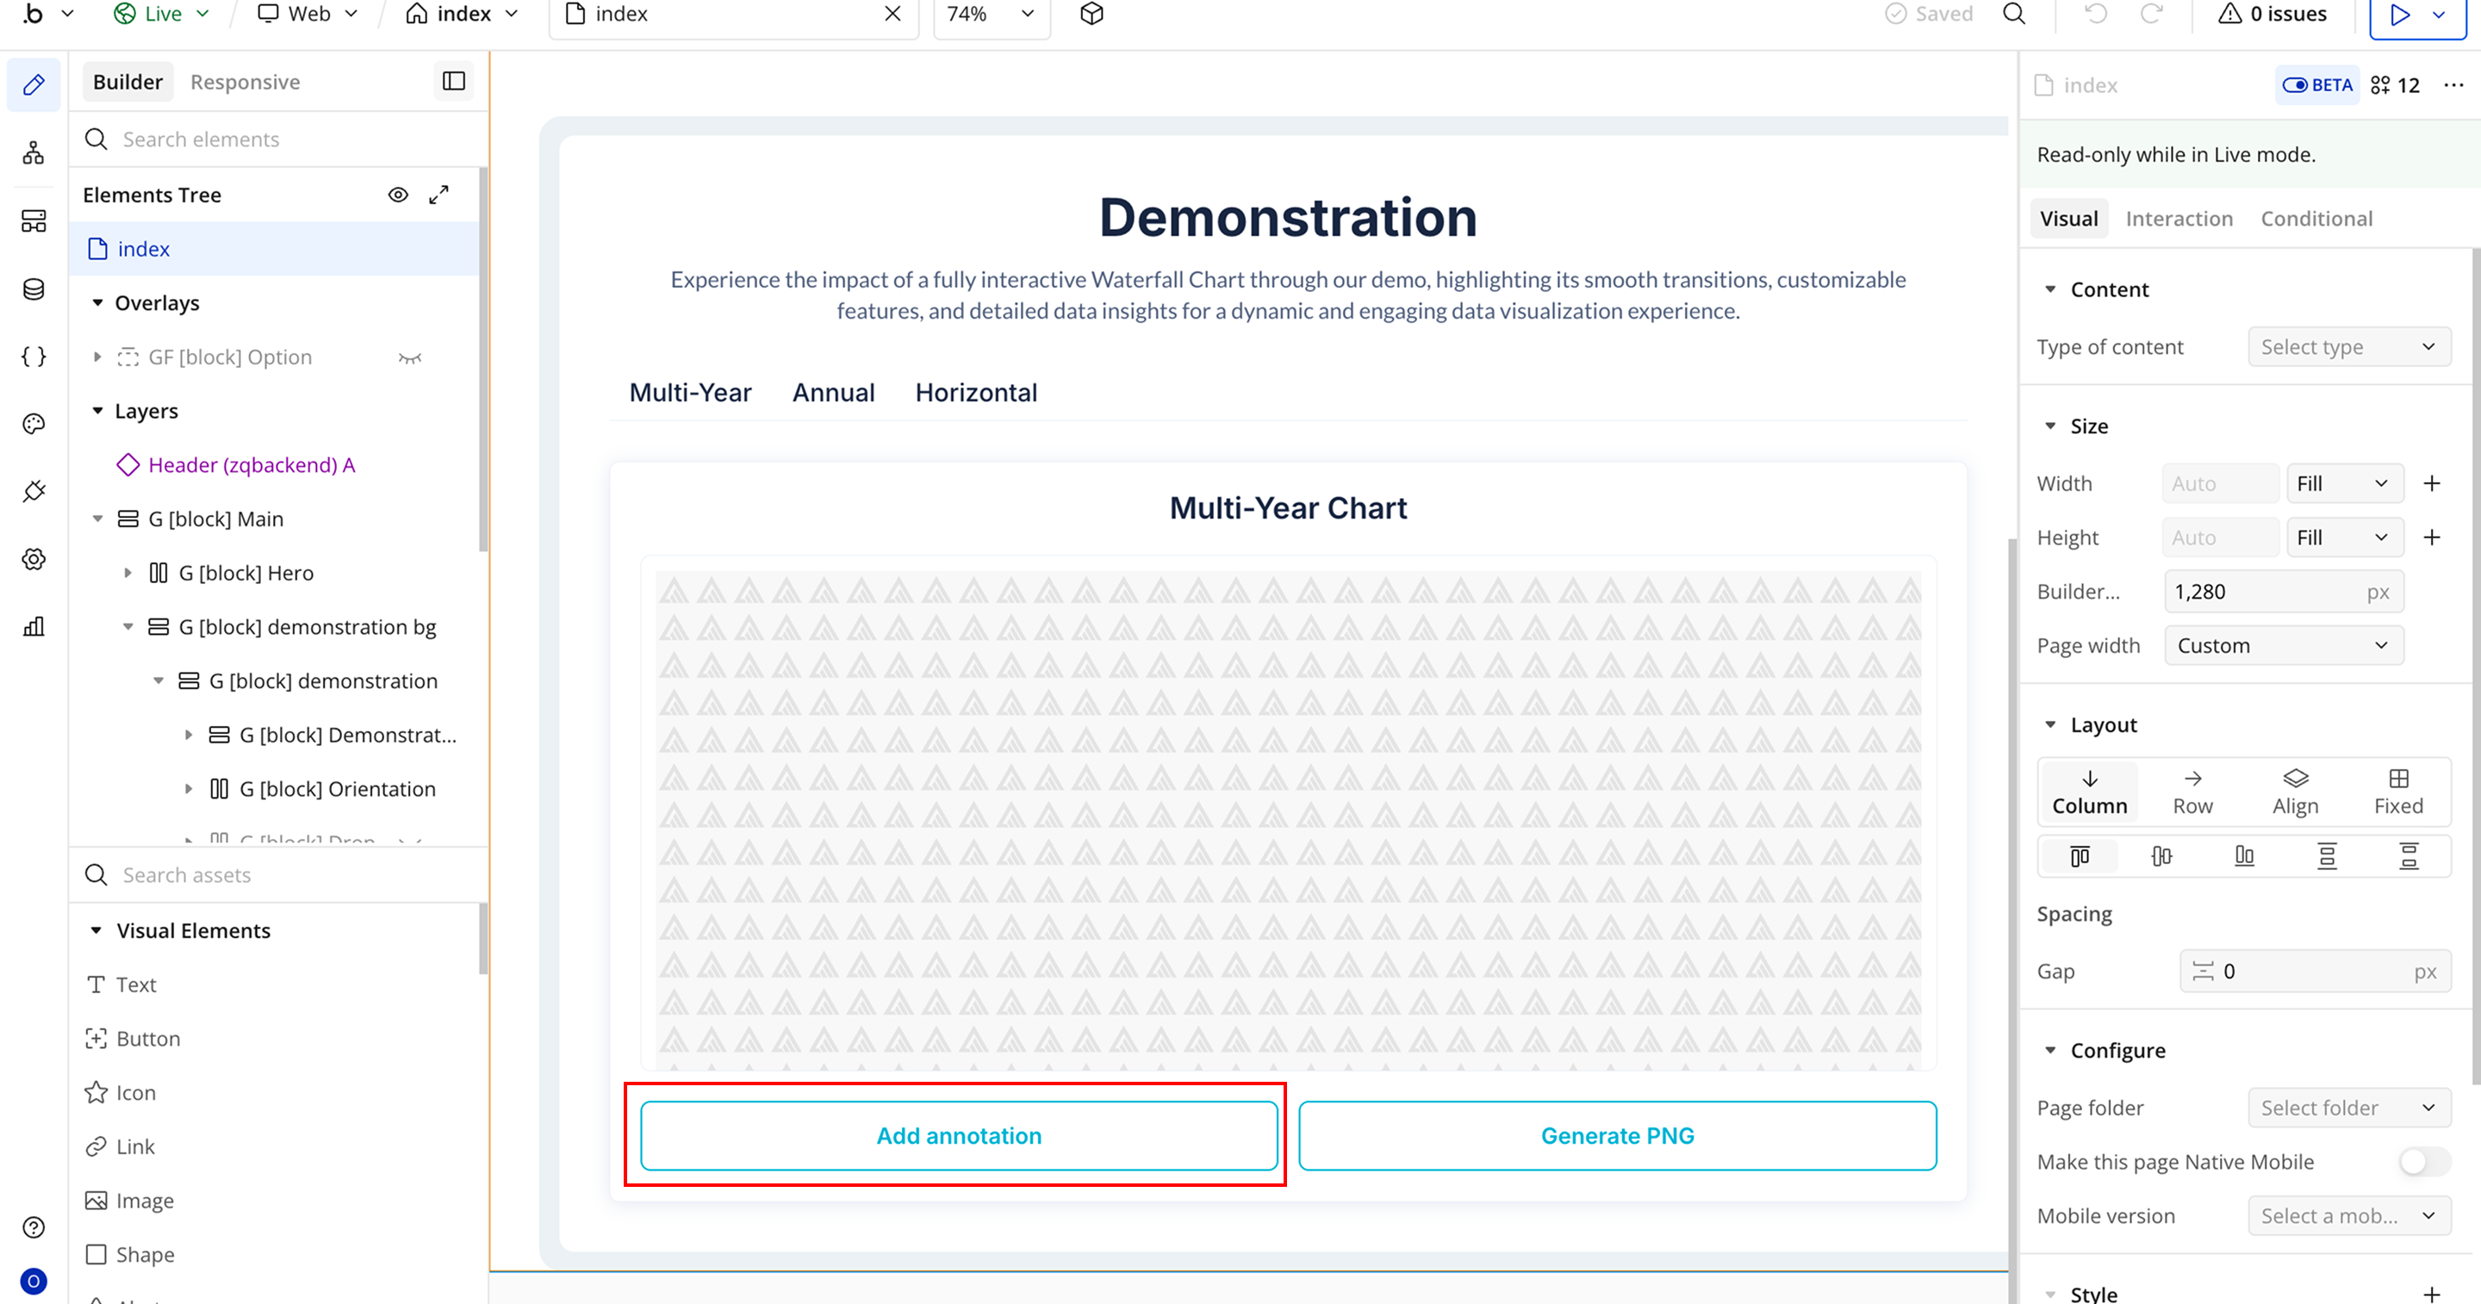Open the Settings gear icon in sidebar

[34, 559]
